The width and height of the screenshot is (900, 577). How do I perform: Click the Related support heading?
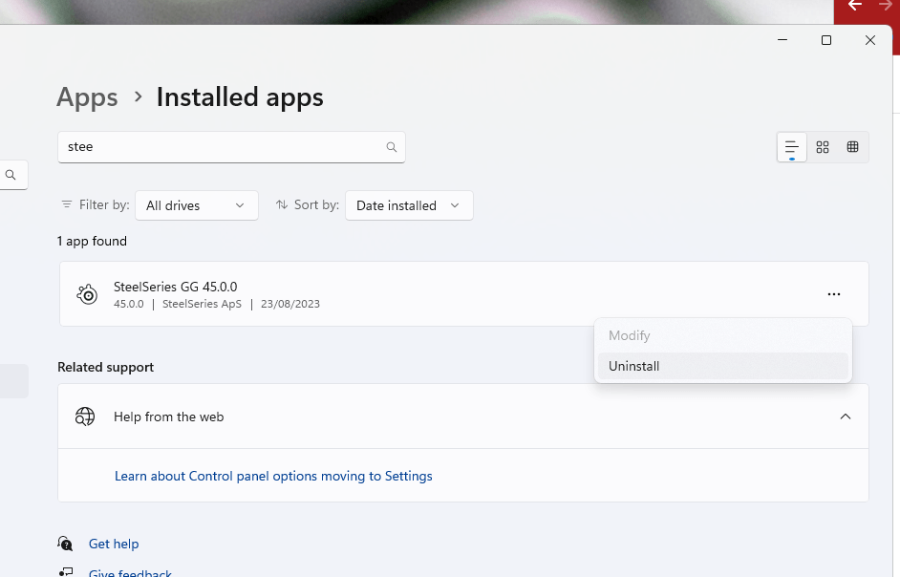(x=106, y=368)
